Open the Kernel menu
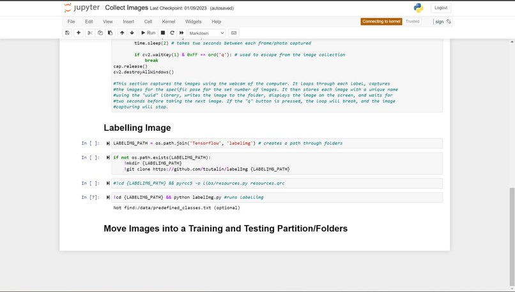 click(x=169, y=22)
